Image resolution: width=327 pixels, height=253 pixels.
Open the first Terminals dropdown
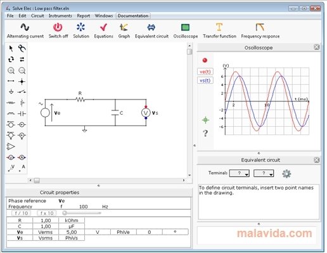(240, 173)
